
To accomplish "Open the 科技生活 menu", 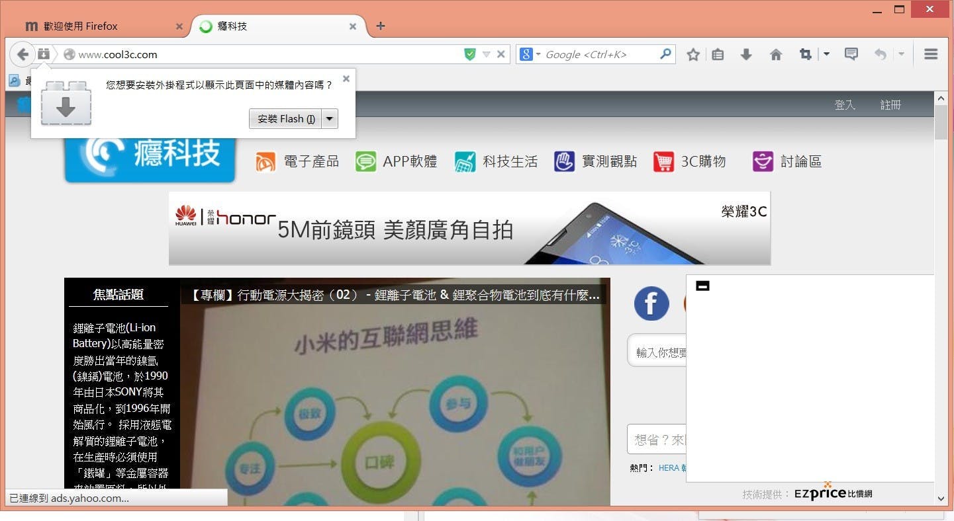I will click(x=496, y=161).
